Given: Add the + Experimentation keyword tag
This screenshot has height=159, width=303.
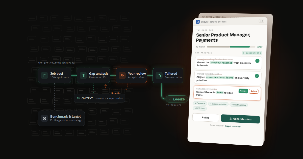Looking at the screenshot, I should 218,104.
